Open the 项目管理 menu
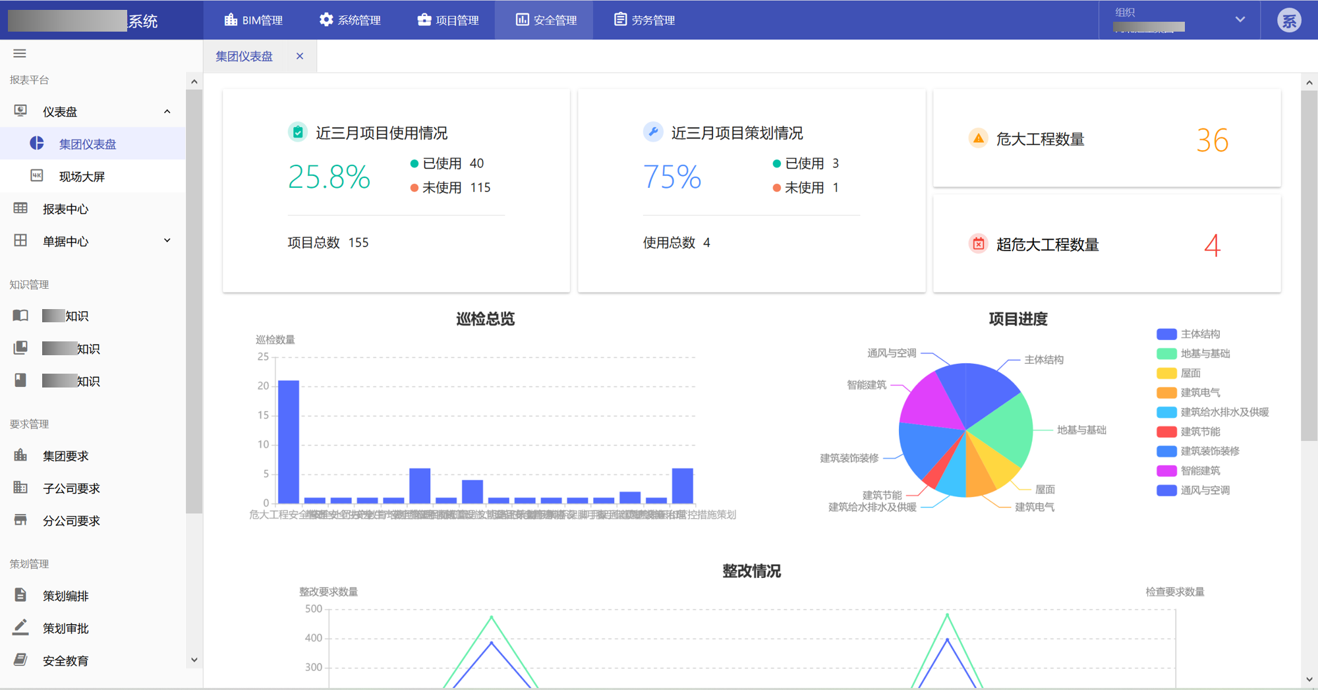The image size is (1318, 690). click(x=448, y=20)
